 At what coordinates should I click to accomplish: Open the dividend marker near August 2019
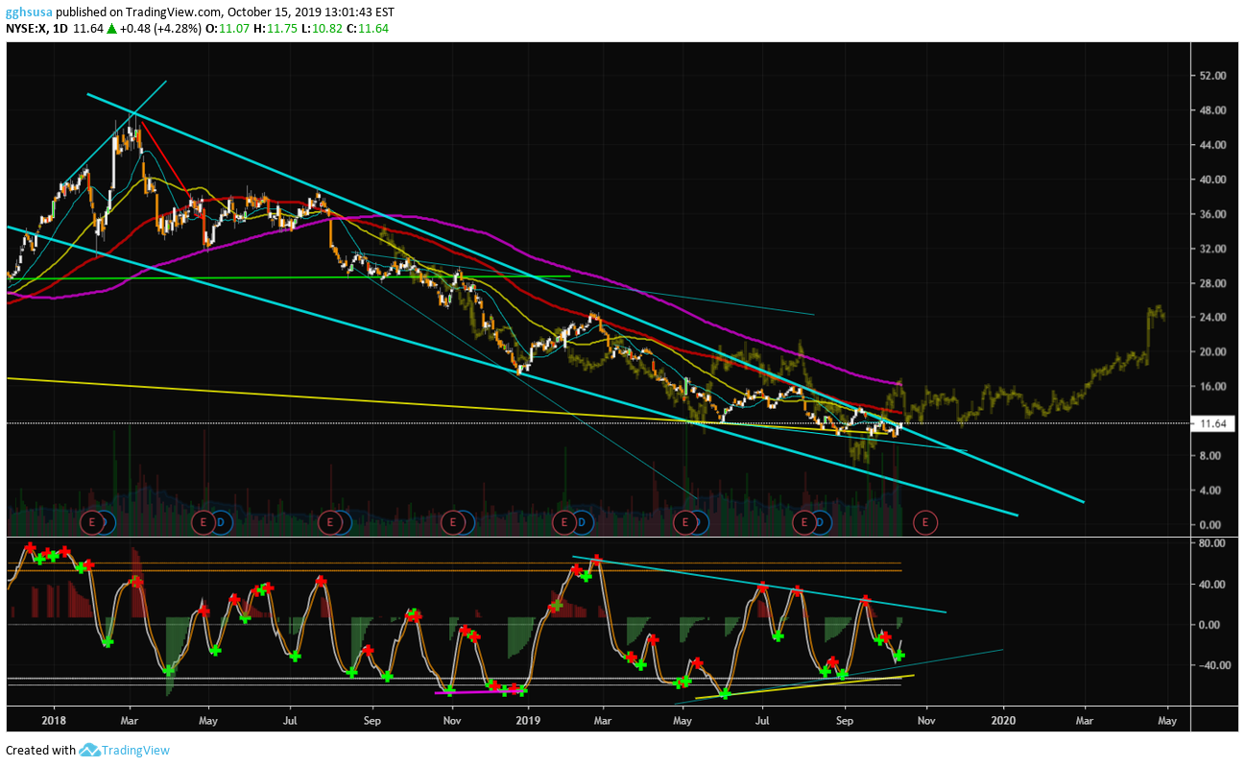click(x=821, y=522)
